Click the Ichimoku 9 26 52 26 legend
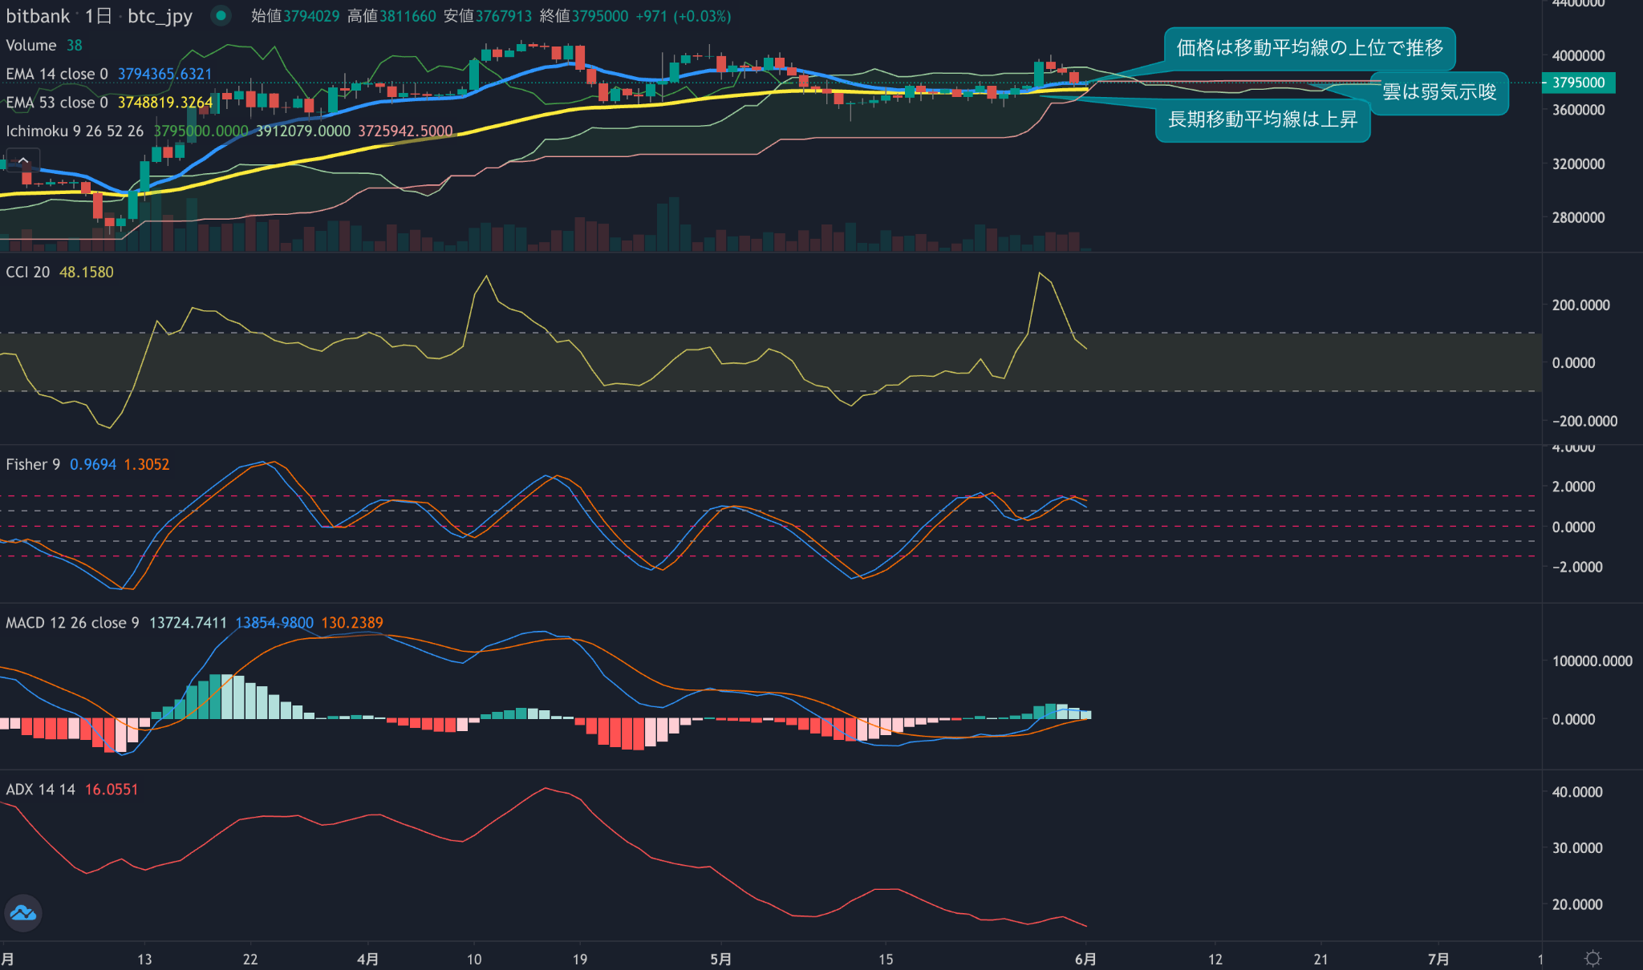The height and width of the screenshot is (970, 1643). [75, 131]
